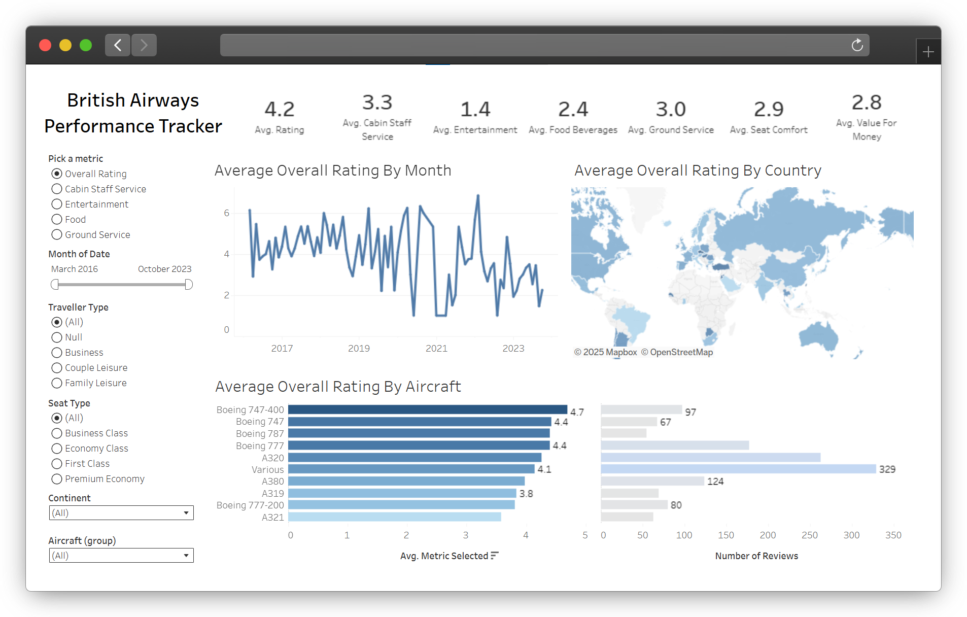Open a new tab with plus icon

click(928, 52)
